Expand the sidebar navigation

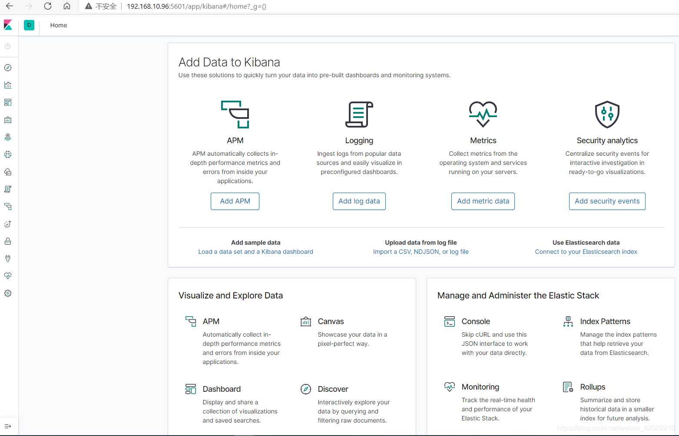(x=8, y=426)
